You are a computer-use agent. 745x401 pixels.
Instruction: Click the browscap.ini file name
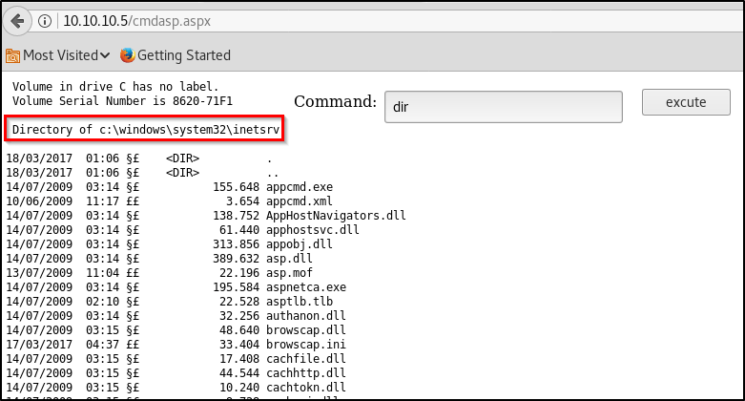pos(306,344)
